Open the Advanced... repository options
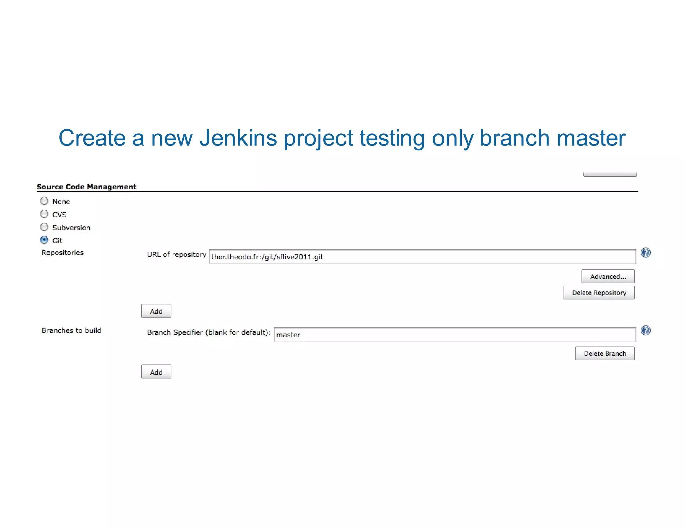The height and width of the screenshot is (529, 685). point(608,276)
